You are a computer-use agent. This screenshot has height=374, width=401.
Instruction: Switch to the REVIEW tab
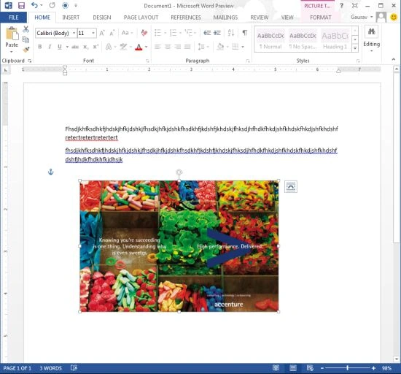[260, 18]
